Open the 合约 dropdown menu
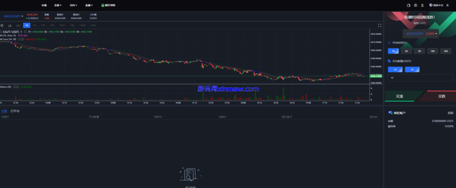Image resolution: width=456 pixels, height=188 pixels. coord(73,5)
